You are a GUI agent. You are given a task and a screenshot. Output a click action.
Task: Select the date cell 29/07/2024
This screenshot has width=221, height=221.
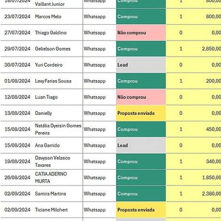[x=17, y=49]
